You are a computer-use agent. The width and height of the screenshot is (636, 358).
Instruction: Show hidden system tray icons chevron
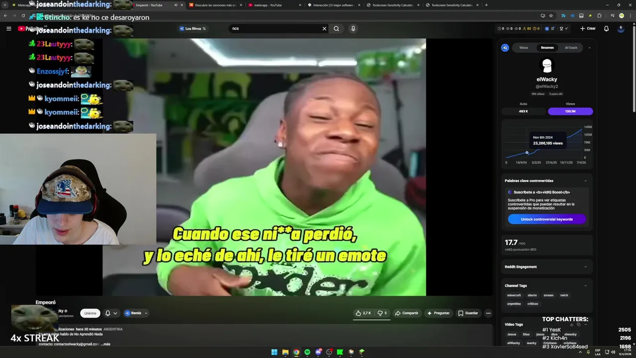pos(580,352)
